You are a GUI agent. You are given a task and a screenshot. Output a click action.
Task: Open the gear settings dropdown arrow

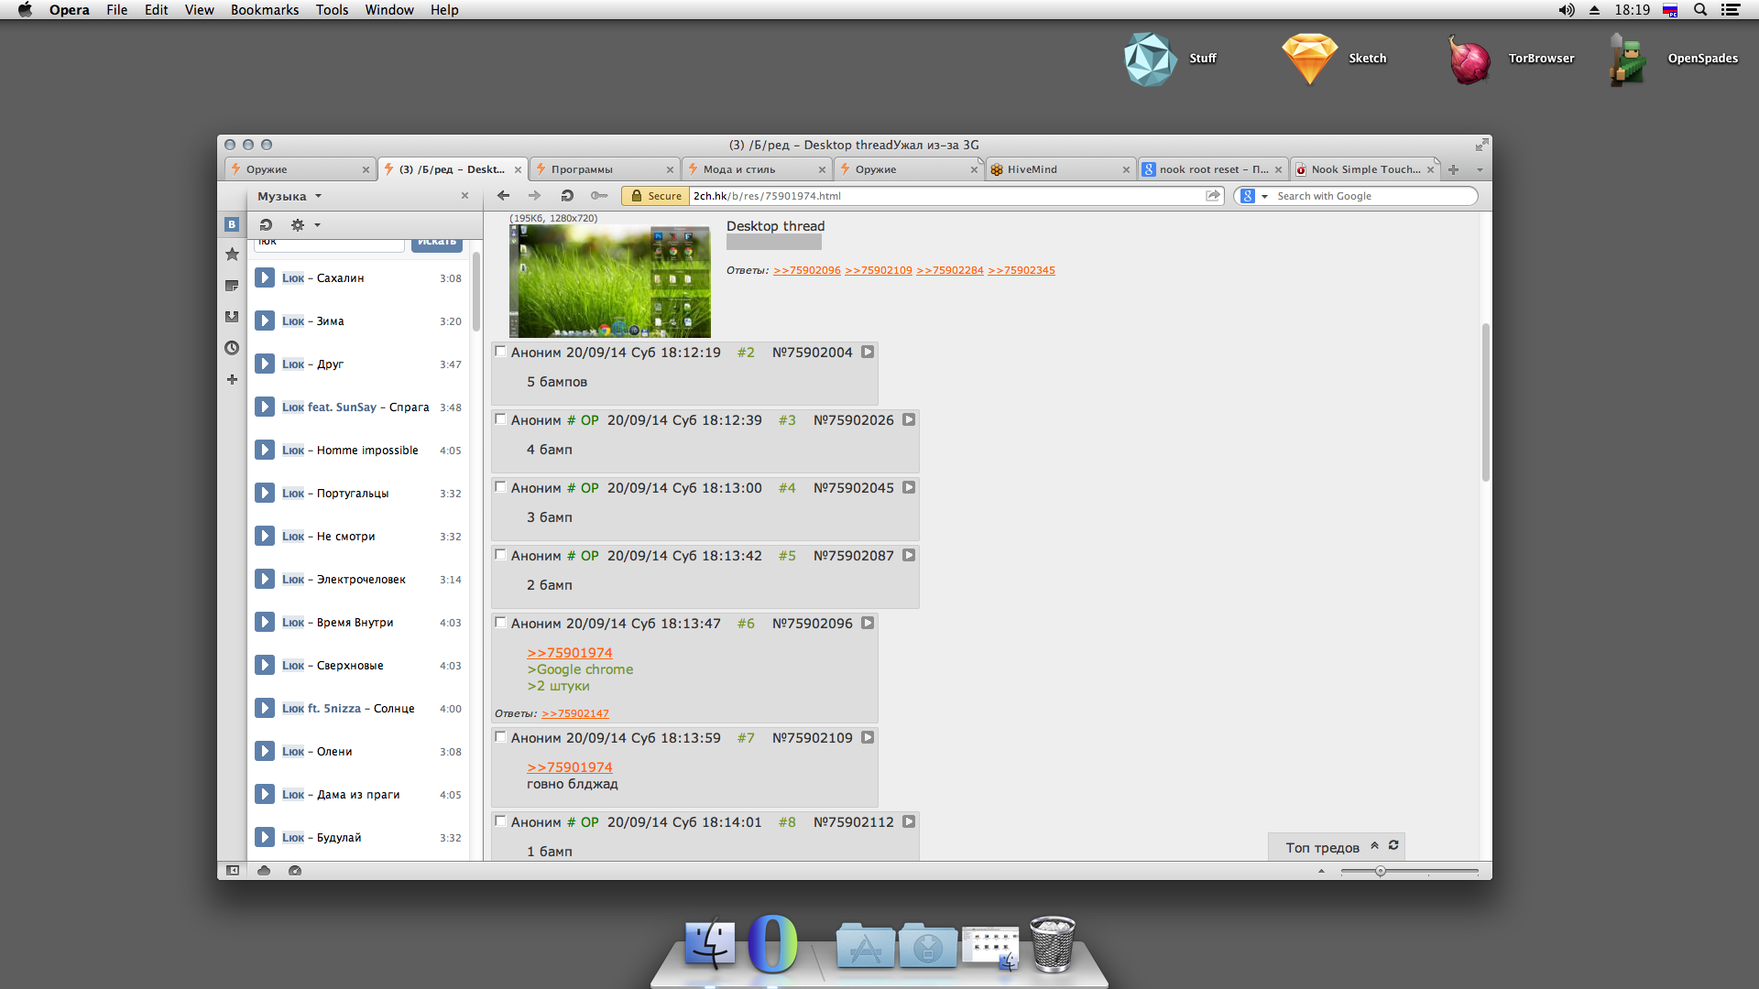[317, 225]
